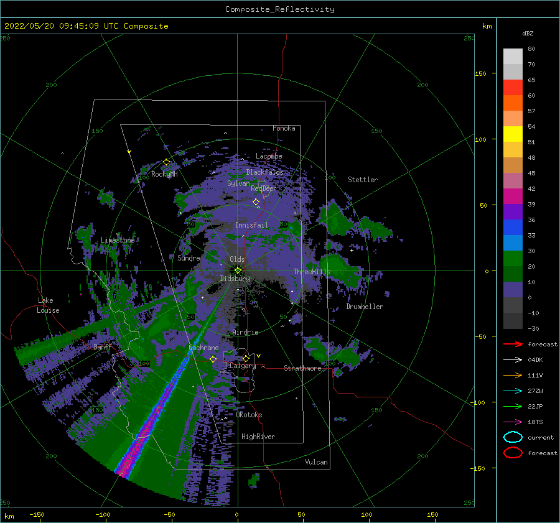
Task: Click the RedDeer city label
Action: 264,188
